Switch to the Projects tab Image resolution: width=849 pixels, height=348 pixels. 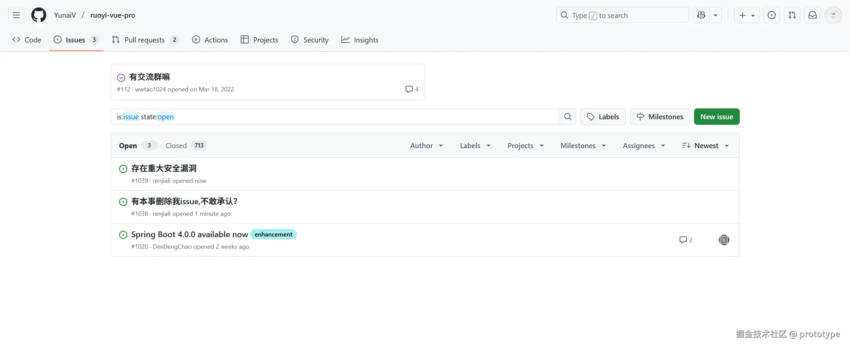click(259, 40)
